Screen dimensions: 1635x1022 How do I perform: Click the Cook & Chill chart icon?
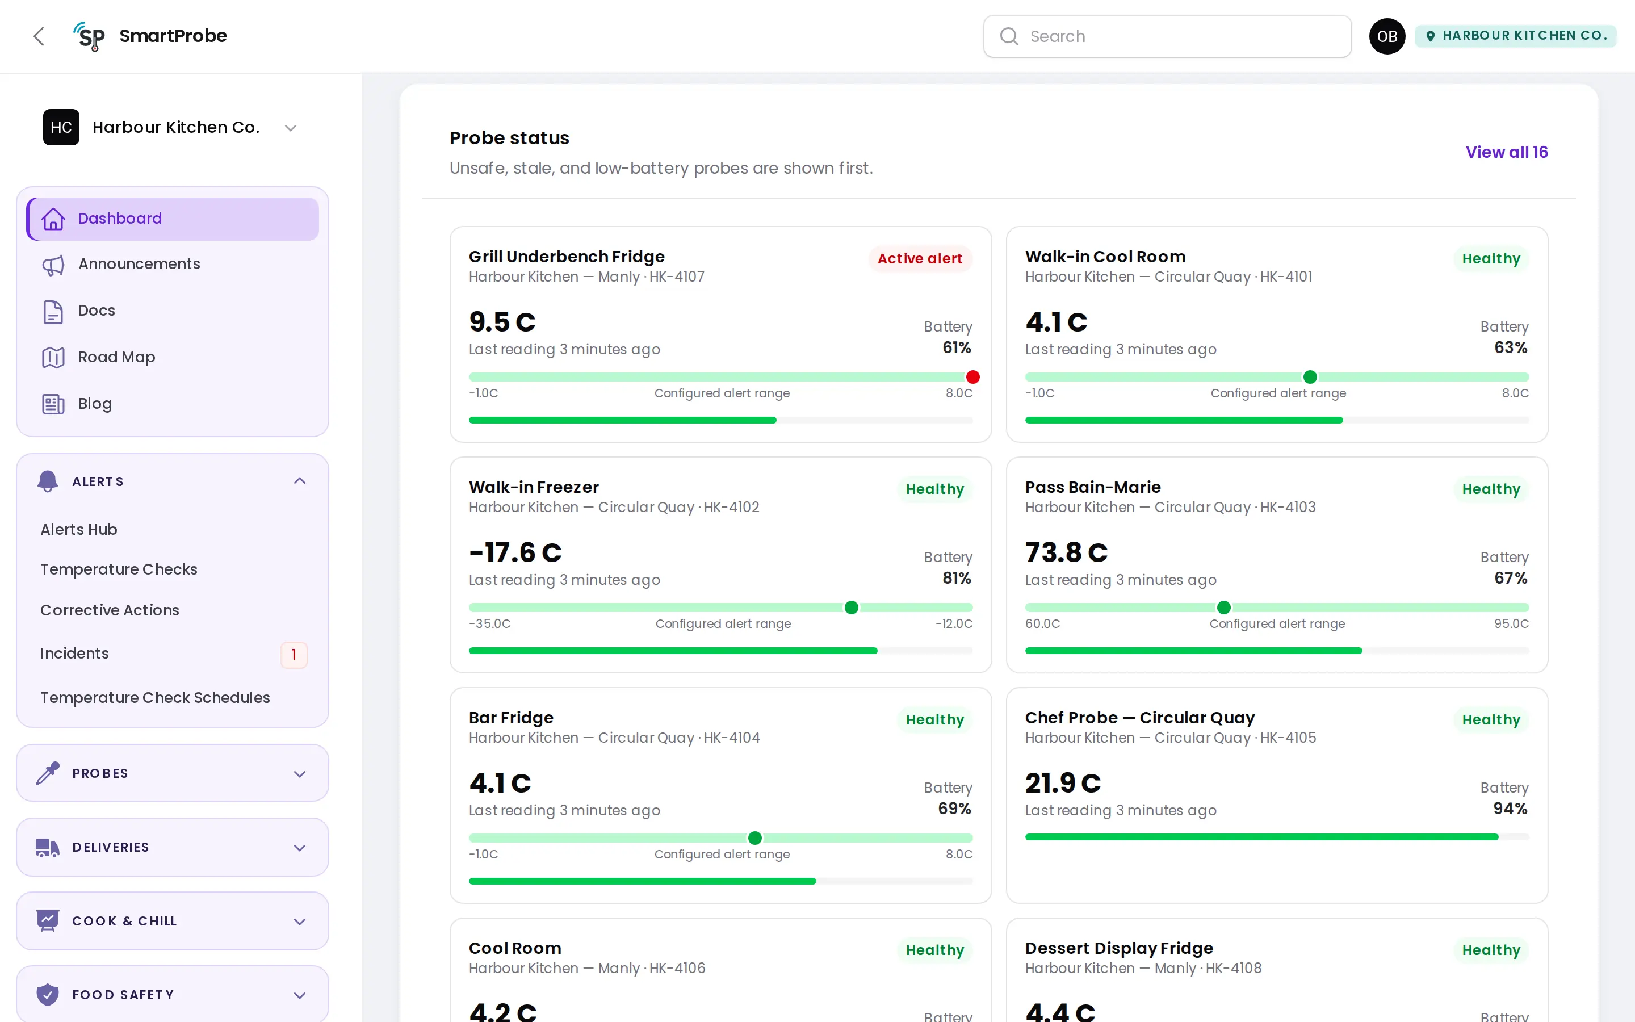pyautogui.click(x=47, y=920)
